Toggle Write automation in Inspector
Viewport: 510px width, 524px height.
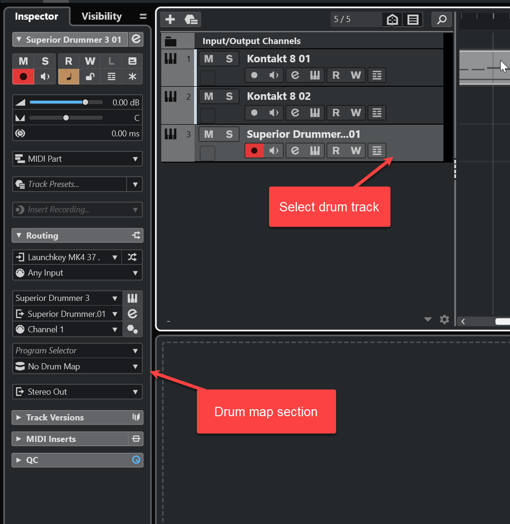tap(90, 61)
